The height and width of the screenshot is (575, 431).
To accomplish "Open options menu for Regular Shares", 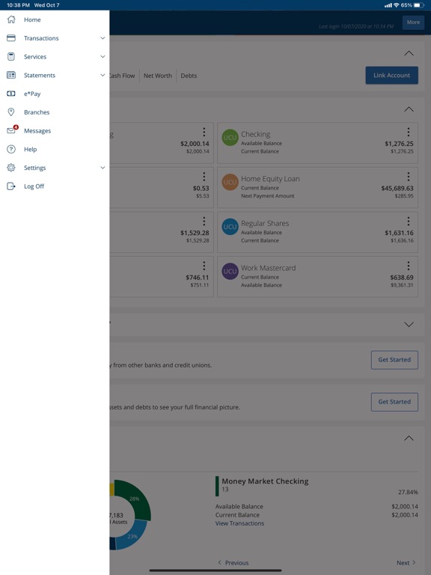I will click(409, 221).
